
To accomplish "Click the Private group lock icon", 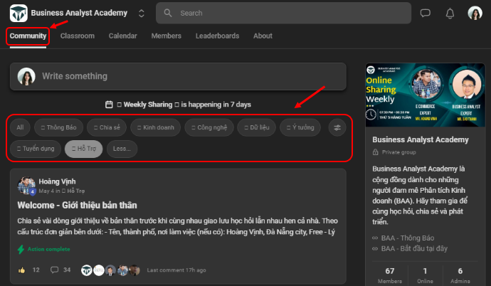I will click(x=376, y=152).
